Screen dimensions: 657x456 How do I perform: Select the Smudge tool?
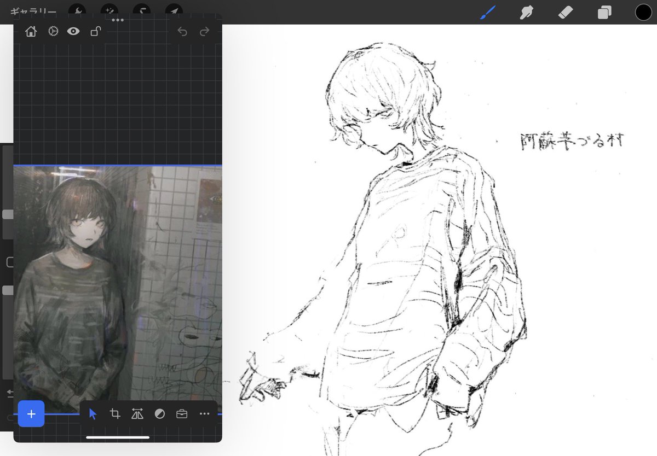pos(526,11)
